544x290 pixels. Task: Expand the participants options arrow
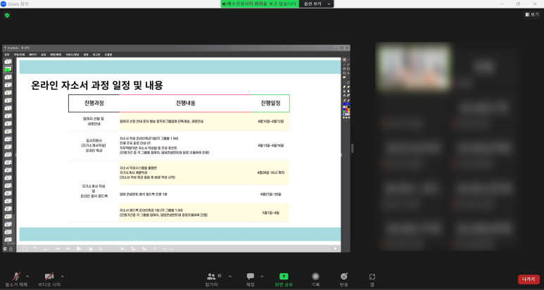click(228, 276)
